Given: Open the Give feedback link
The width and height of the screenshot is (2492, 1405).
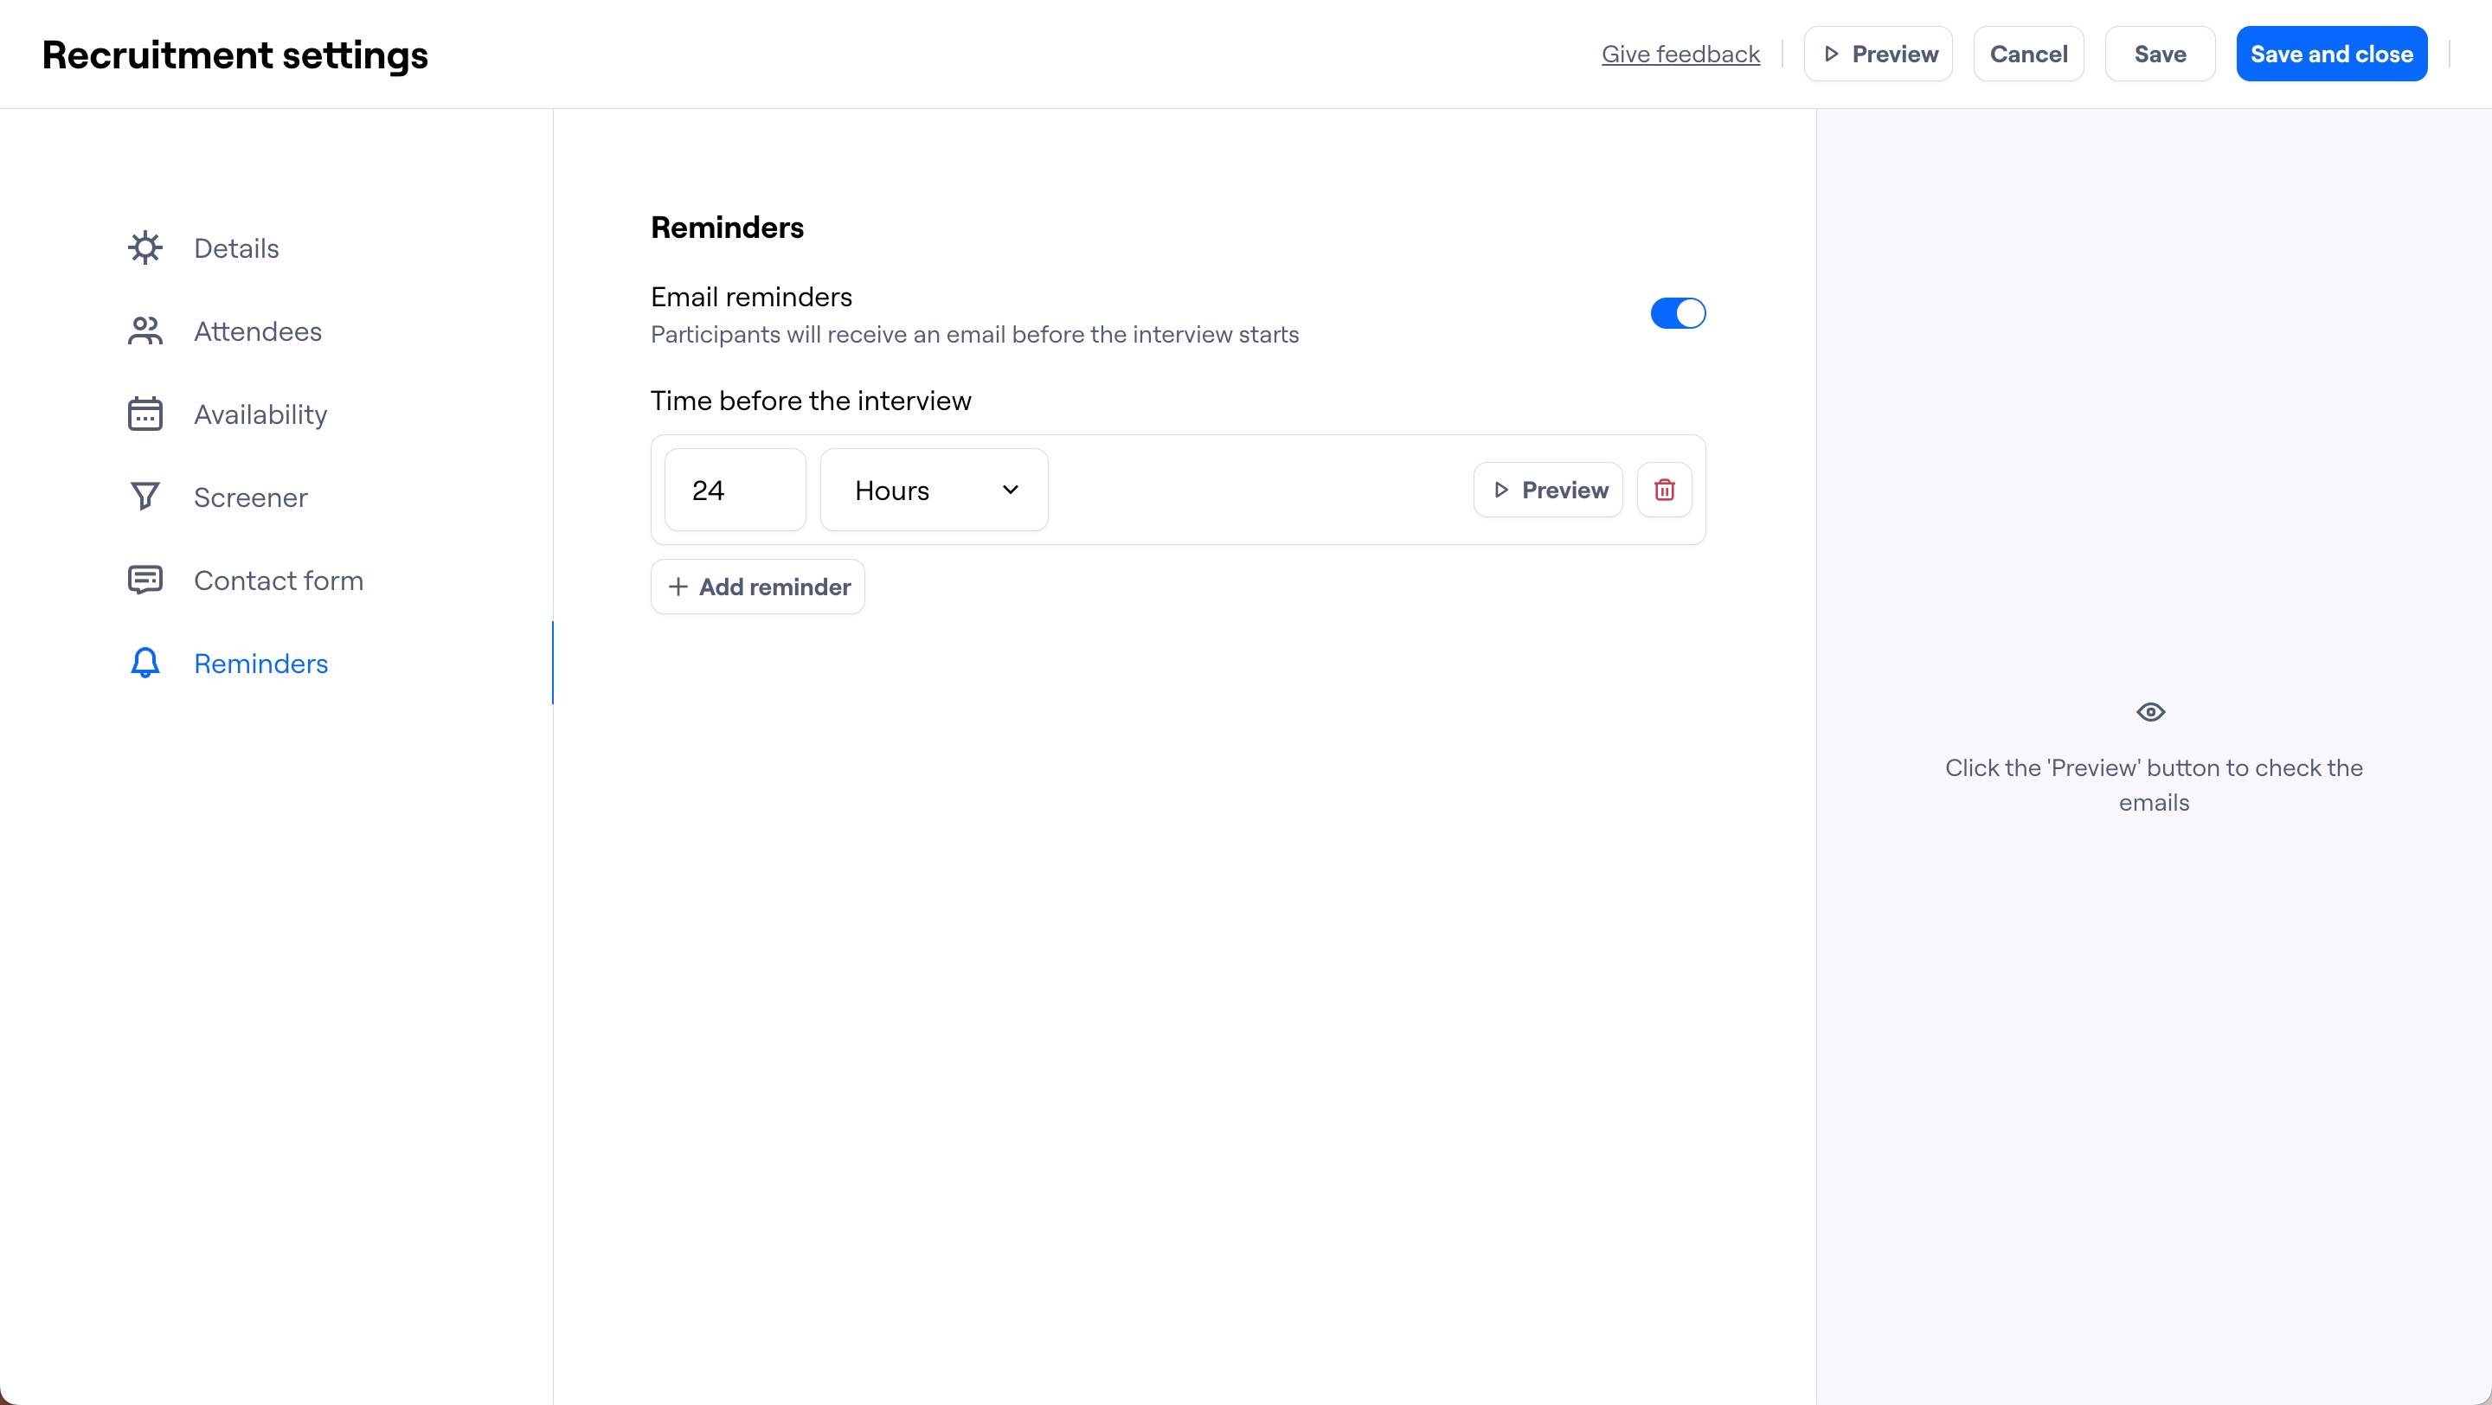Looking at the screenshot, I should [x=1680, y=55].
